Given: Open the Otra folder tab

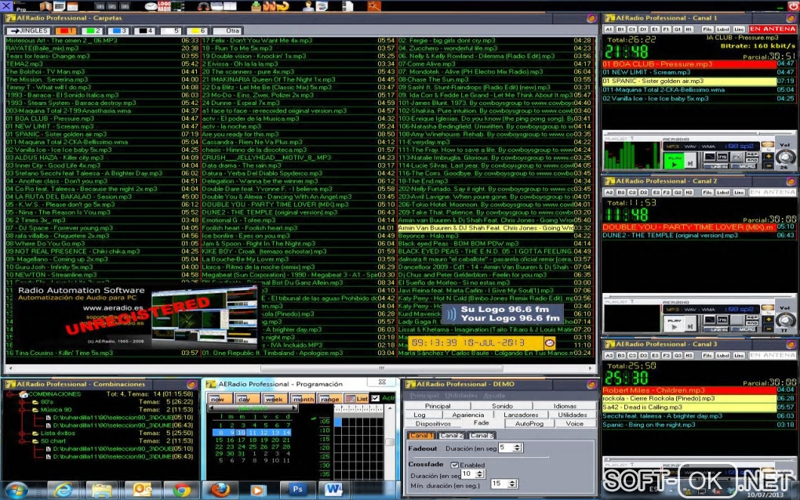Looking at the screenshot, I should tap(228, 31).
